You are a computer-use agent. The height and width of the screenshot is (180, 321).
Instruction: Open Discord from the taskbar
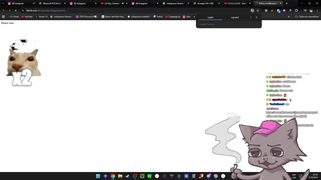pos(208,176)
